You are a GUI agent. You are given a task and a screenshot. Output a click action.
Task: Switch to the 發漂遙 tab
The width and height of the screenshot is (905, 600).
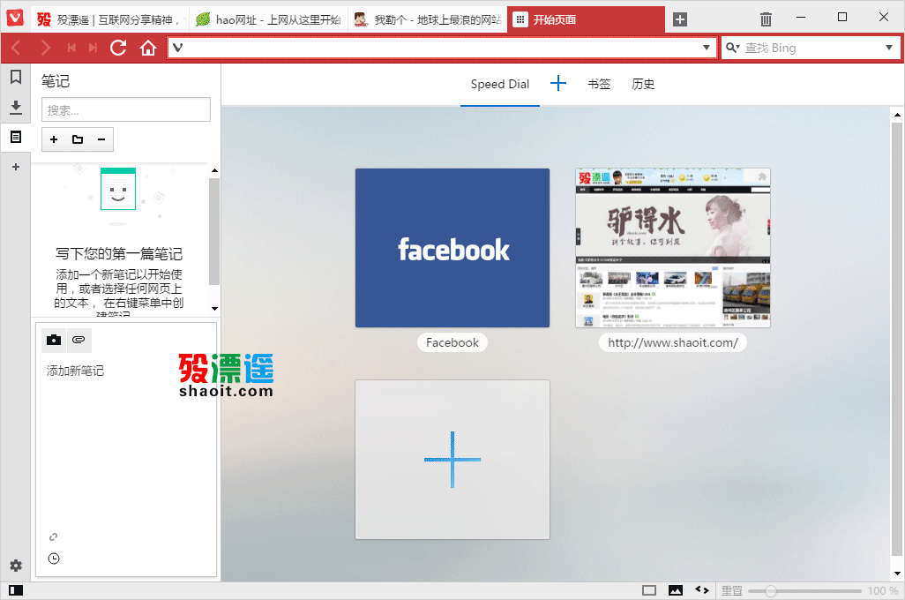pyautogui.click(x=109, y=19)
